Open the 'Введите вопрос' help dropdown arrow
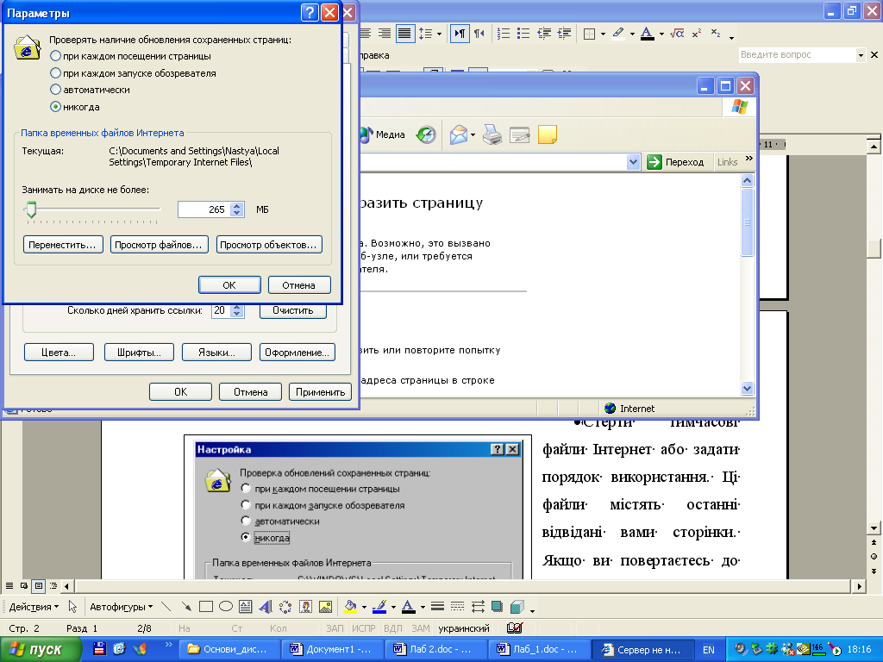The height and width of the screenshot is (662, 883). pos(861,54)
